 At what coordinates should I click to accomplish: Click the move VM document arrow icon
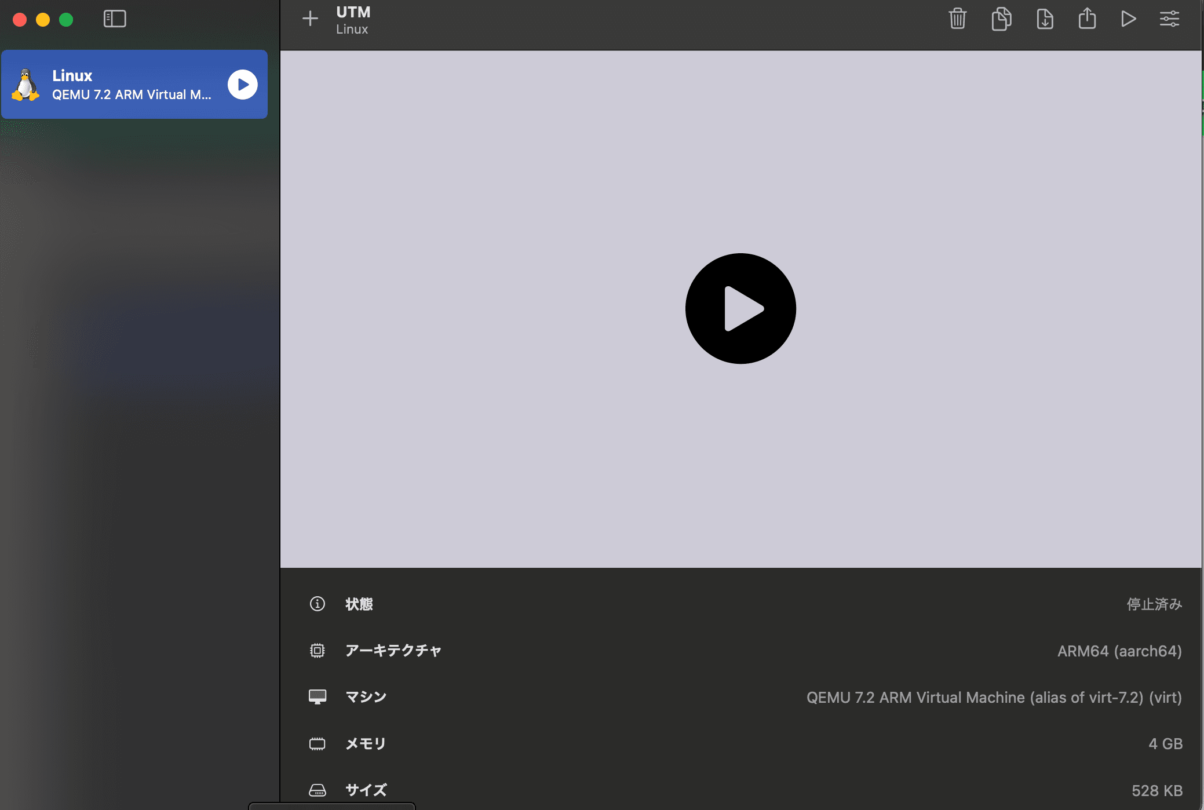(x=1045, y=19)
